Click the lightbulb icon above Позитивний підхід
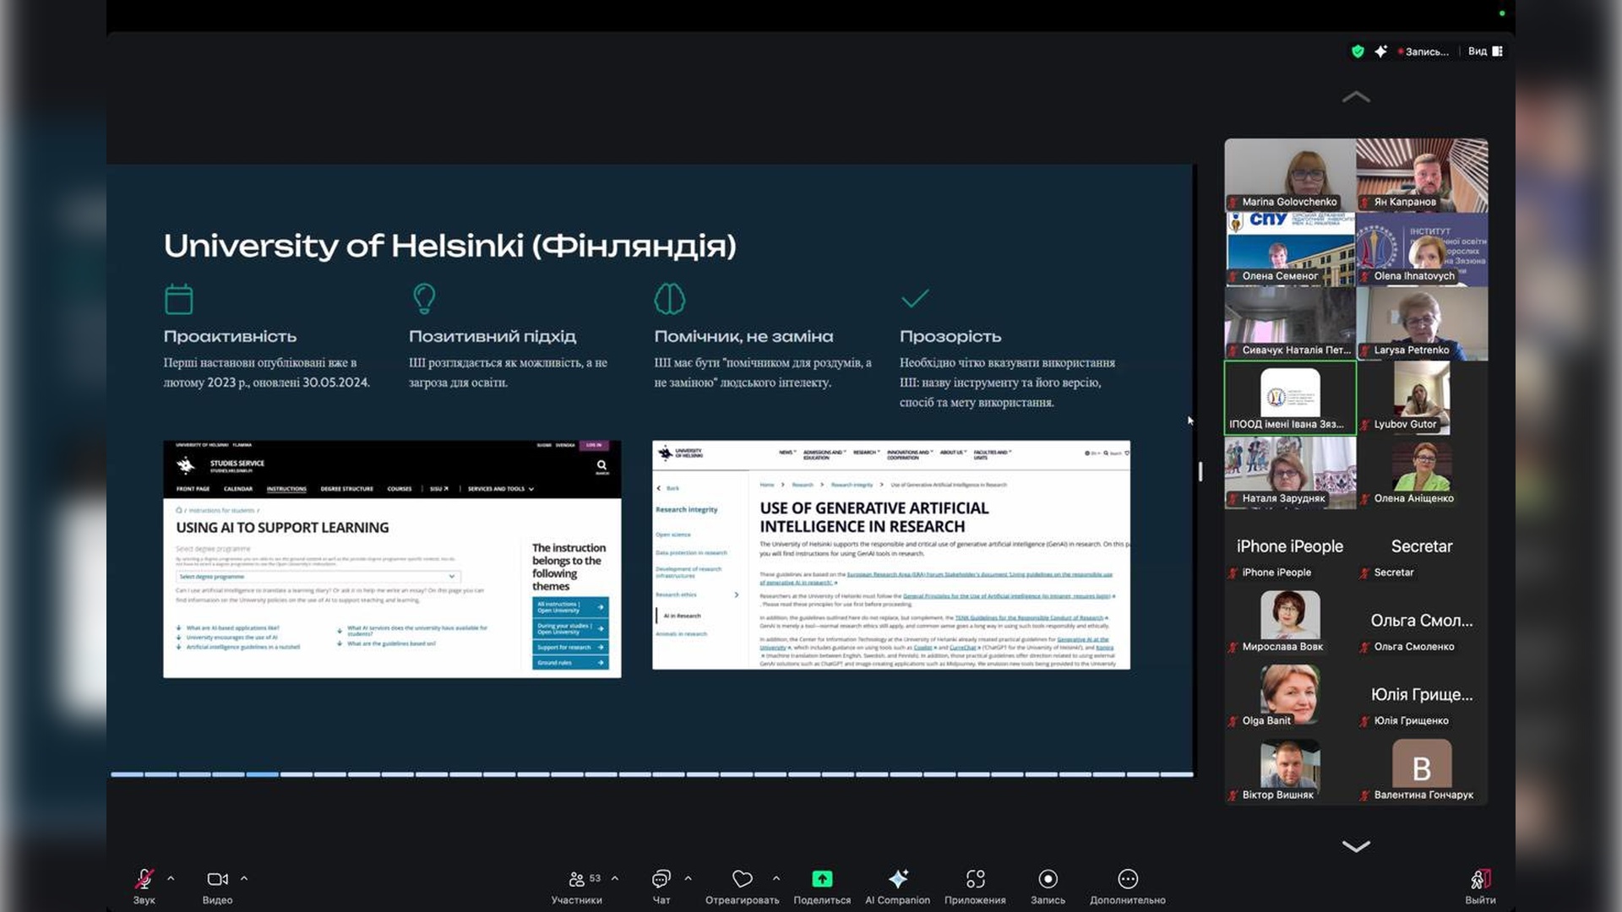Viewport: 1622px width, 912px height. coord(424,298)
